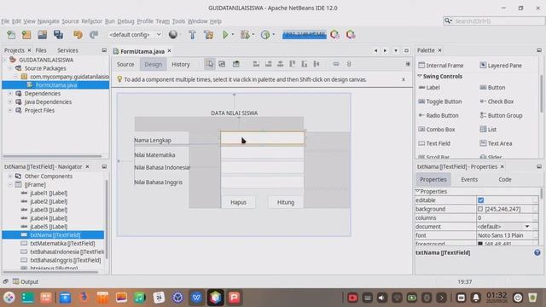
Task: Select Label in the palette
Action: coord(429,87)
